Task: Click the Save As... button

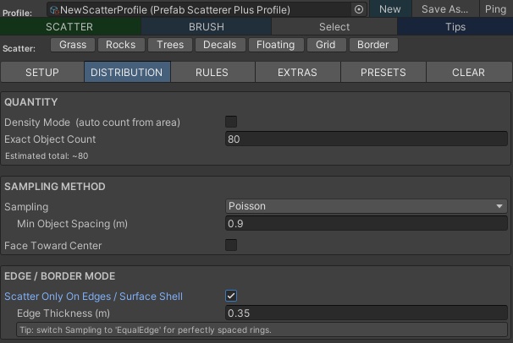Action: pos(444,8)
